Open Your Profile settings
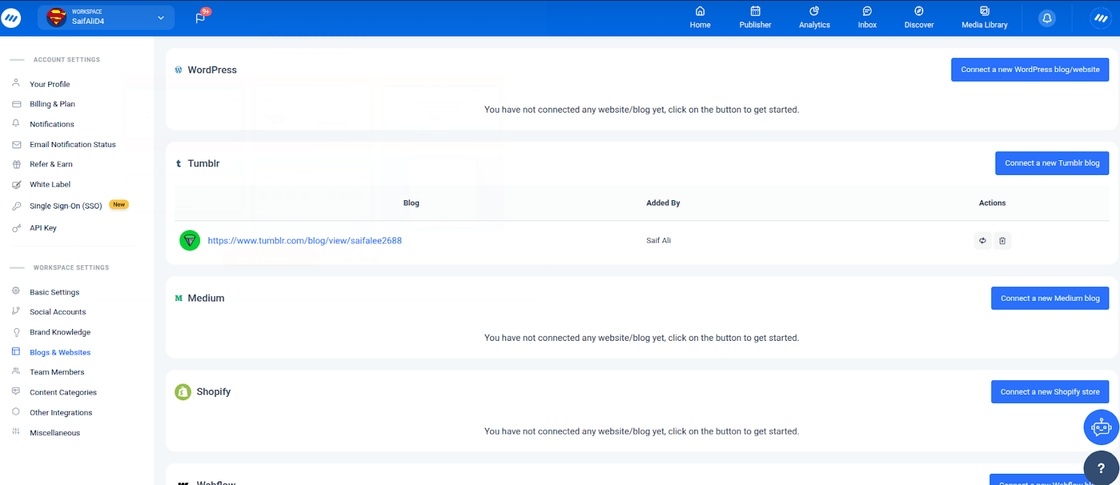Viewport: 1120px width, 485px height. [50, 84]
